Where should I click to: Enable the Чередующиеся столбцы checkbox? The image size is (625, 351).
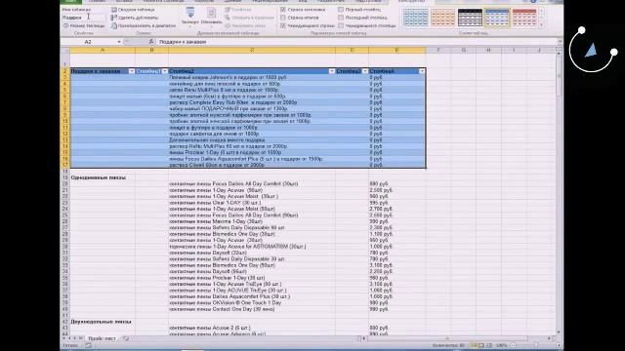click(x=341, y=25)
